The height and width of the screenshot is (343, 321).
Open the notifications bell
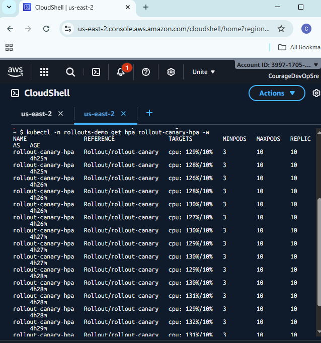tap(121, 72)
